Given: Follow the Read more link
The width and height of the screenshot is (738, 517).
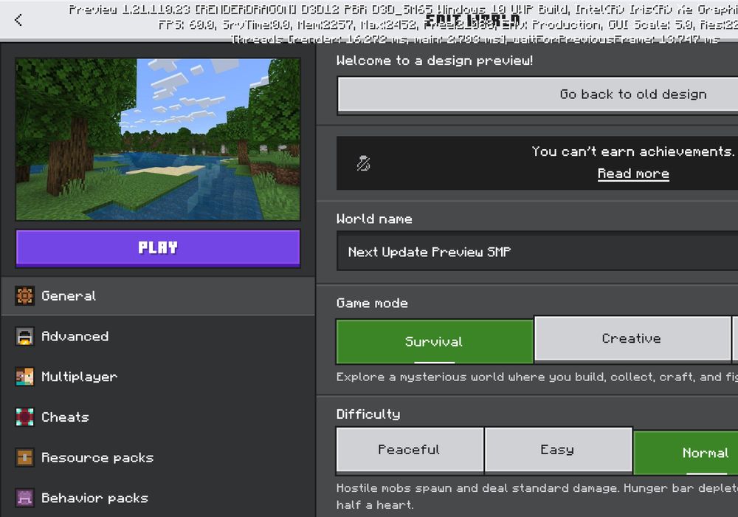Looking at the screenshot, I should pyautogui.click(x=633, y=174).
